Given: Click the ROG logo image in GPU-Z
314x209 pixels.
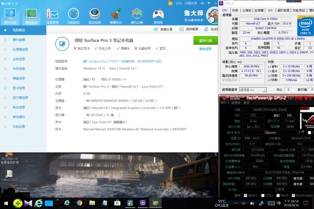Looking at the screenshot, I should (x=307, y=121).
